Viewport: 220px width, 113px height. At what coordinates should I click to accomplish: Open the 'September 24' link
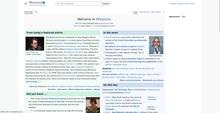click(x=109, y=90)
